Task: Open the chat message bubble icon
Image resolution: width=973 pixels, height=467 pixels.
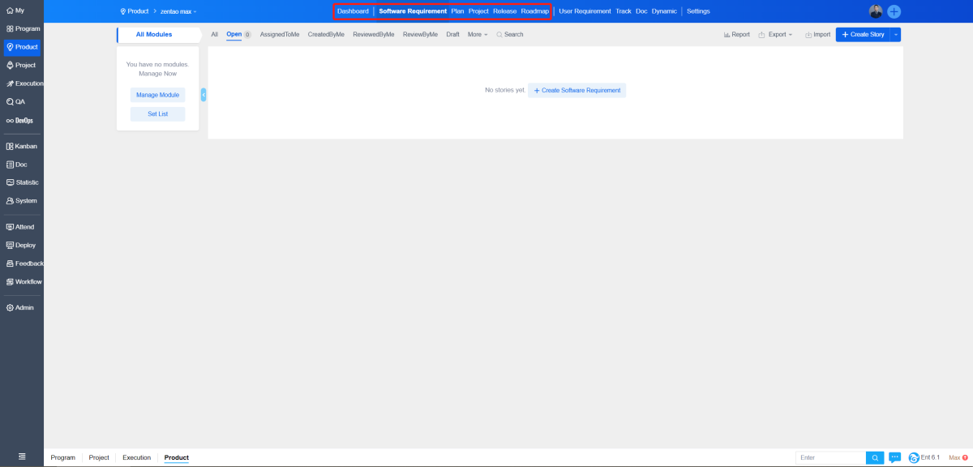Action: pos(895,457)
